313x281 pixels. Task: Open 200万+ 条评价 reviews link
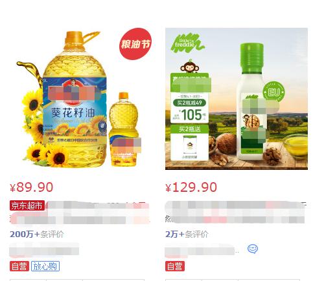tap(37, 234)
